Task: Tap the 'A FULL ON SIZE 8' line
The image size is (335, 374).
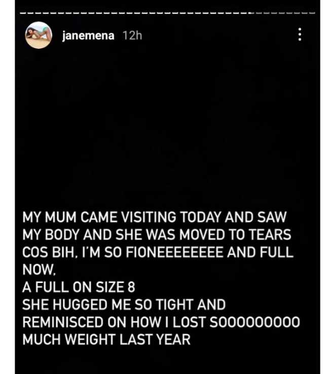Action: coord(79,287)
